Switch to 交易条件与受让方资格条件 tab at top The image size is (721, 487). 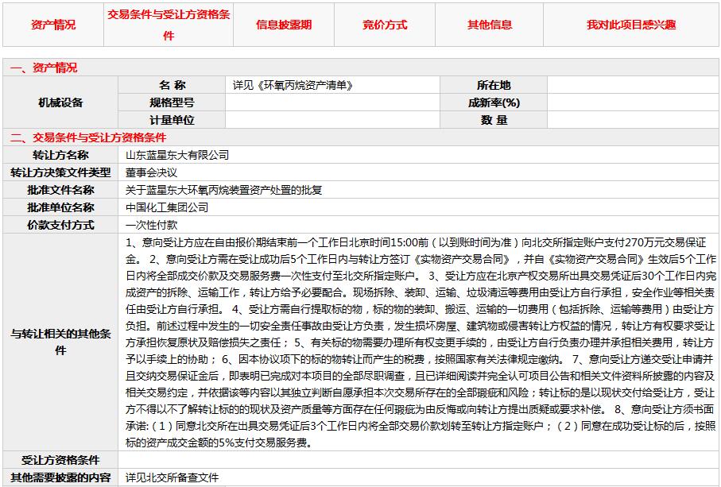pos(169,25)
